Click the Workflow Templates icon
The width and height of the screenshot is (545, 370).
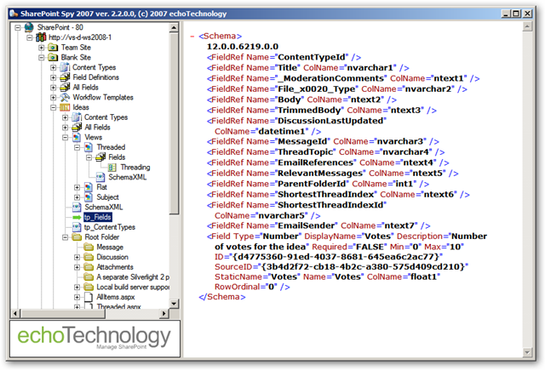(65, 97)
